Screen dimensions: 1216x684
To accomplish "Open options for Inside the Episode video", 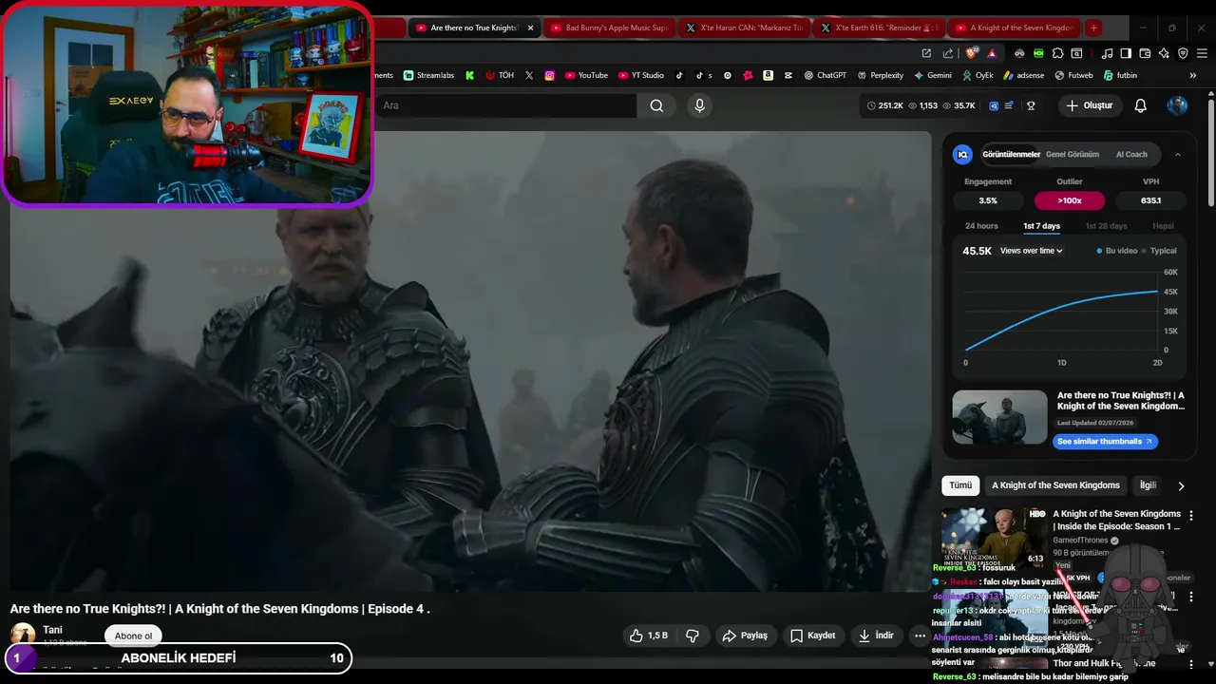I will coord(1191,516).
